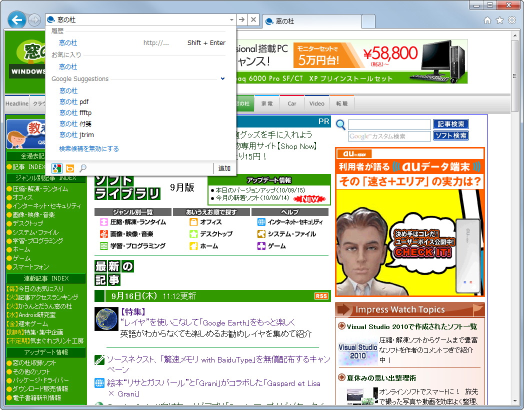Select the Google search provider icon
Screen dimensions: 524x410
point(56,168)
